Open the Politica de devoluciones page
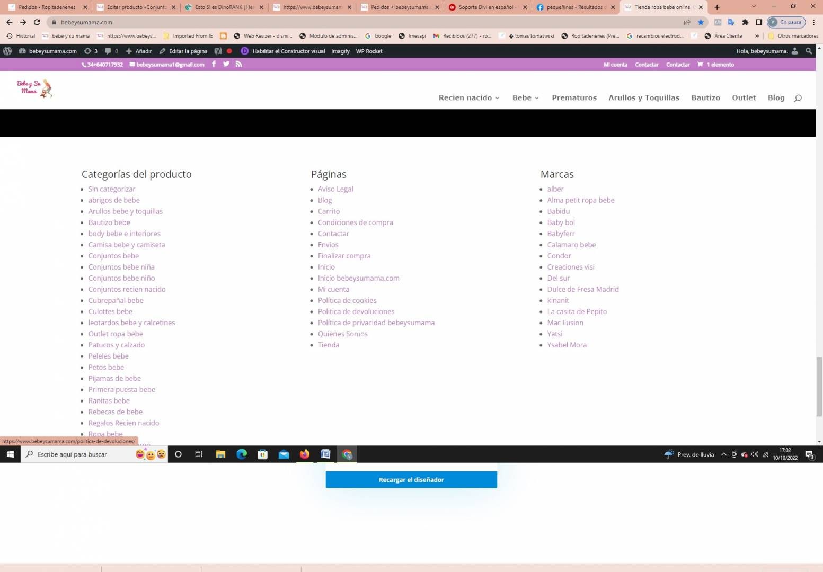The height and width of the screenshot is (572, 823). [x=356, y=311]
